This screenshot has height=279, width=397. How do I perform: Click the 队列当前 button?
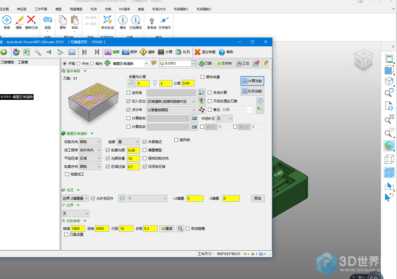click(252, 91)
